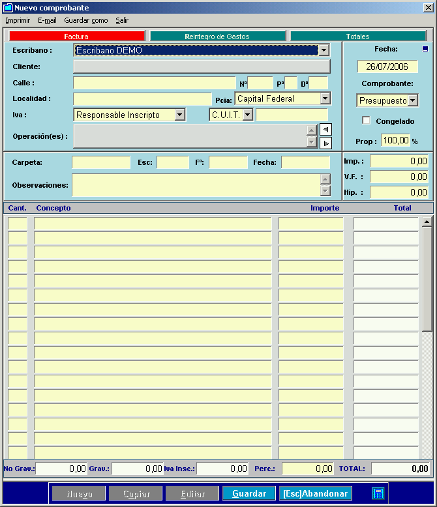Click the Fecha field next to Fº
This screenshot has height=507, width=437.
[306, 162]
